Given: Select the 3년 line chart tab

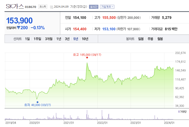Looking at the screenshot, I should pos(67,39).
